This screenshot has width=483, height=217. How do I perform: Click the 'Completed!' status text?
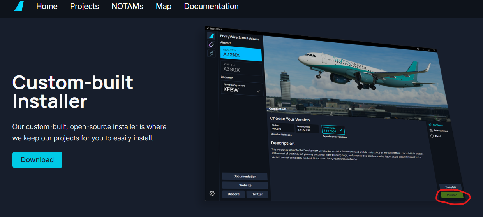(x=277, y=109)
